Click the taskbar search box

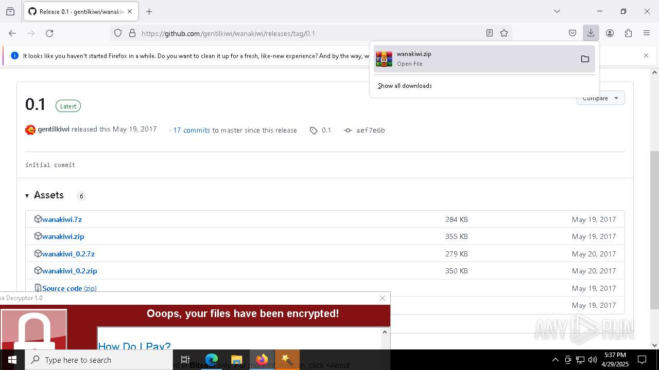[99, 360]
